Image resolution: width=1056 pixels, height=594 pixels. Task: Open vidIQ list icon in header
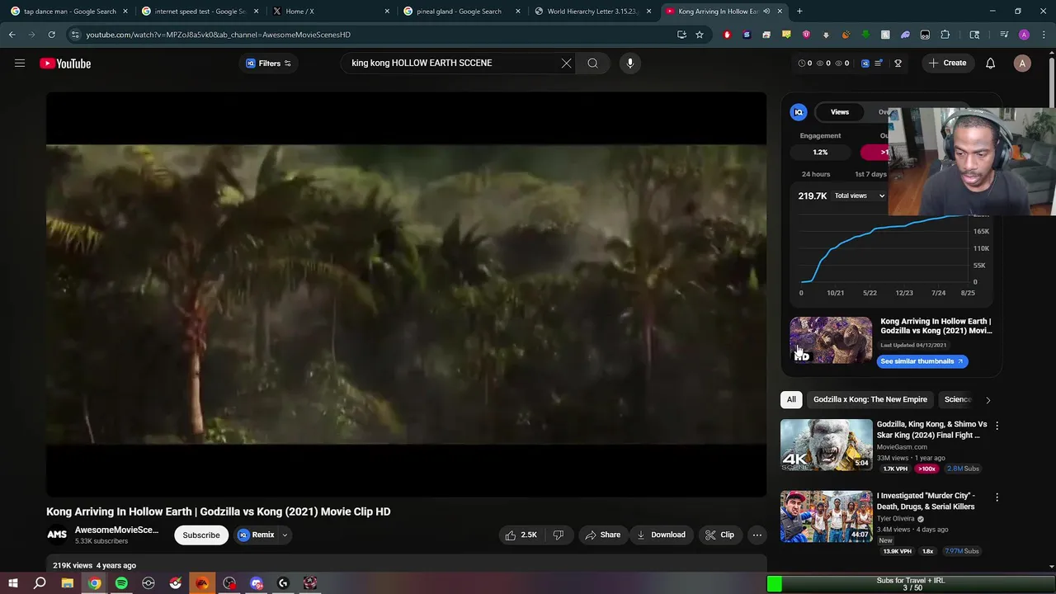click(x=879, y=63)
